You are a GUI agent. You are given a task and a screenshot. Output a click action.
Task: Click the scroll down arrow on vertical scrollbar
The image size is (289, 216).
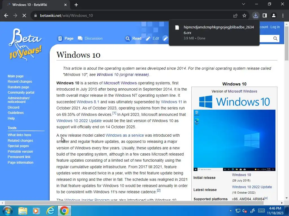click(x=287, y=198)
